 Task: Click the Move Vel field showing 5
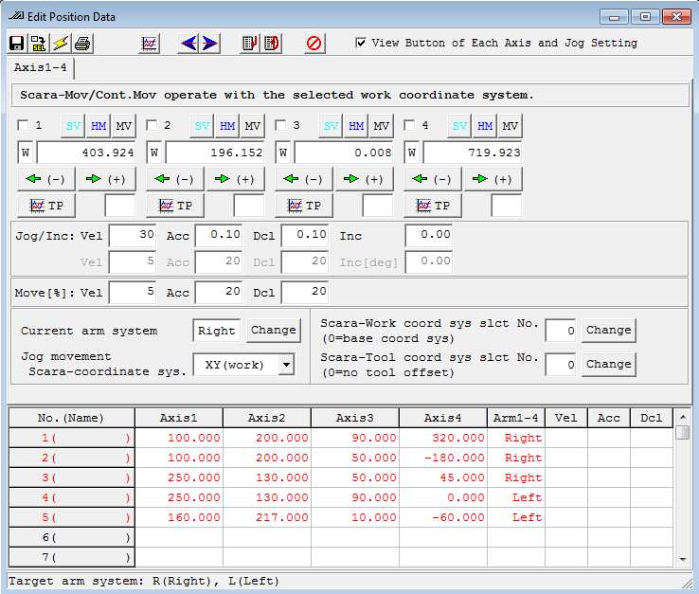click(x=133, y=292)
